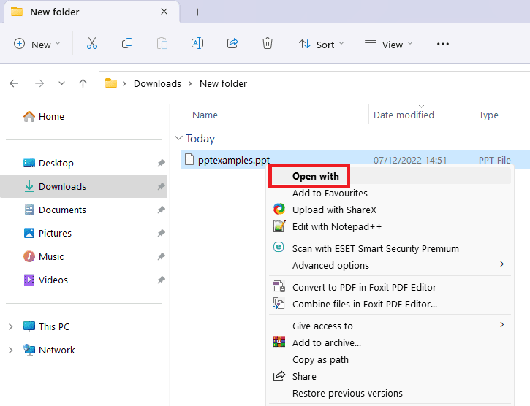
Task: Click the pin icon beside Documents
Action: 162,210
